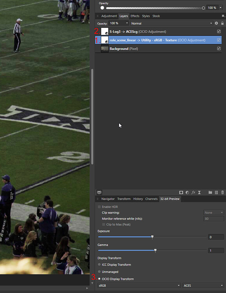Click the live filters hourglass icon
Image resolution: width=226 pixels, height=293 pixels.
[199, 193]
